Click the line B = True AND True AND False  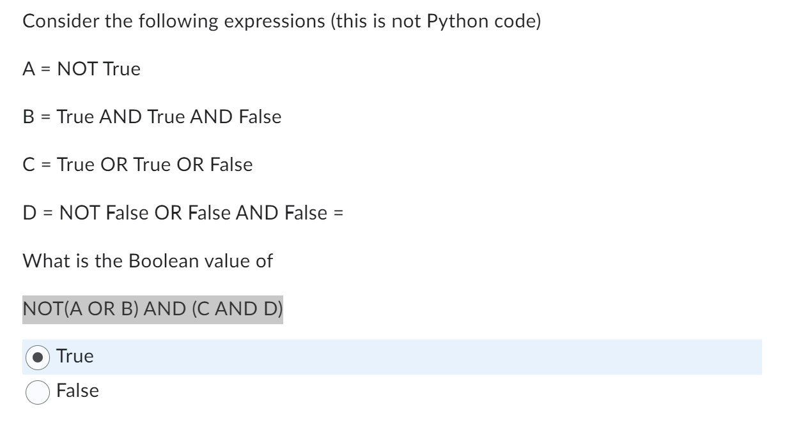(x=152, y=117)
